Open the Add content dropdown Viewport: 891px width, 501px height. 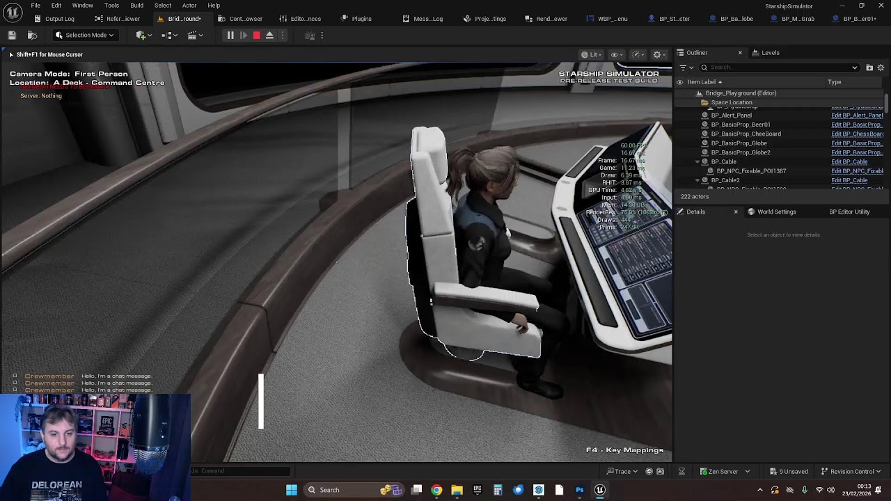click(142, 35)
